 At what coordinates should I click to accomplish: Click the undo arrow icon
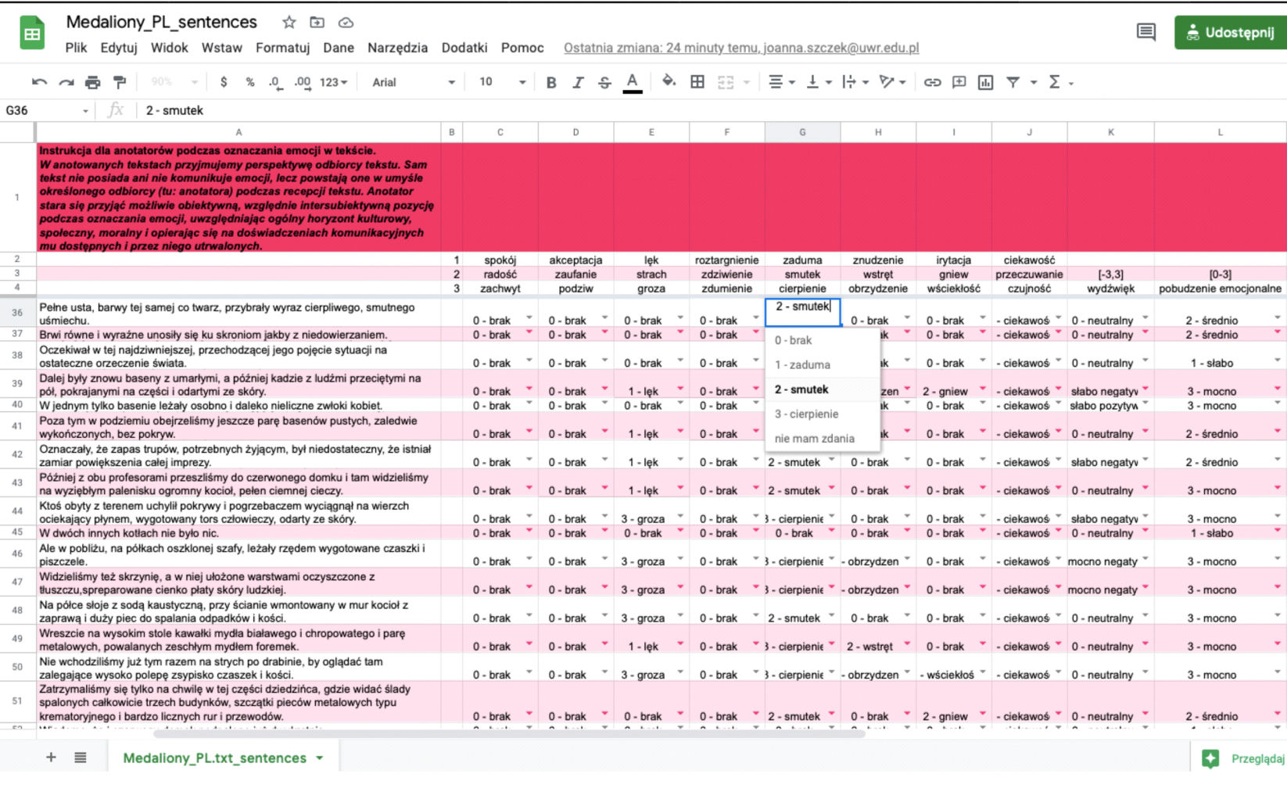coord(39,82)
